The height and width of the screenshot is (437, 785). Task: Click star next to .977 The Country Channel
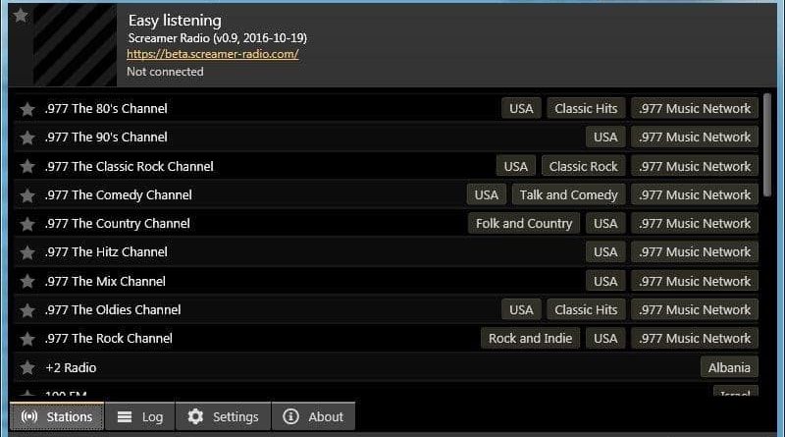coord(27,224)
